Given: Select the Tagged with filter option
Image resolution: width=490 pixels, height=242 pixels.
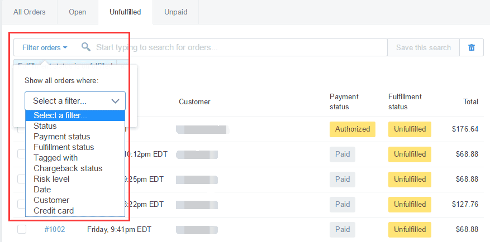Looking at the screenshot, I should [55, 158].
